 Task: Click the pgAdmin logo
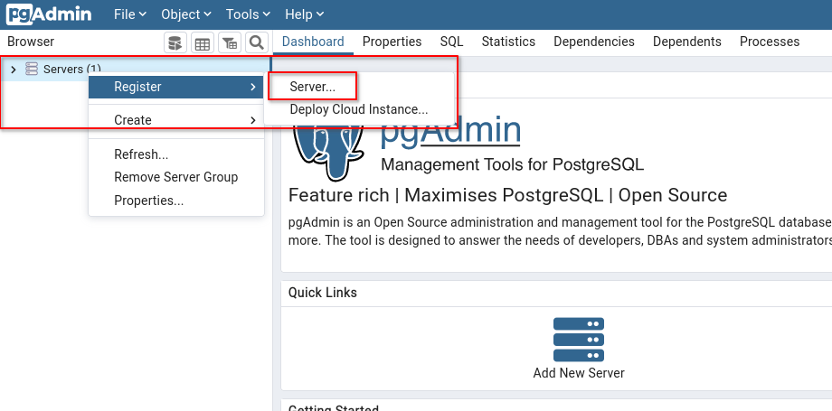49,14
